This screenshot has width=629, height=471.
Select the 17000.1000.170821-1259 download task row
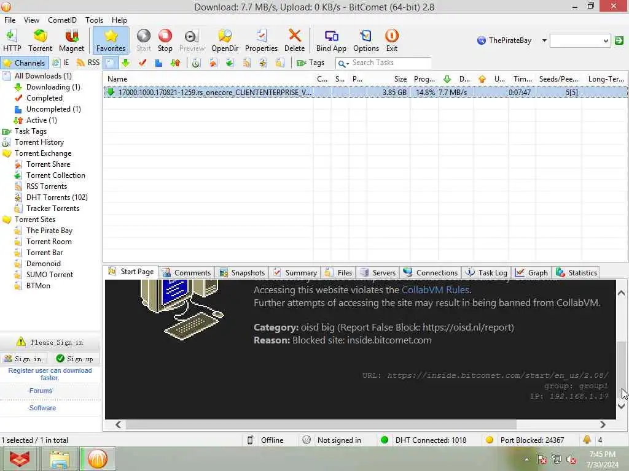click(x=365, y=93)
